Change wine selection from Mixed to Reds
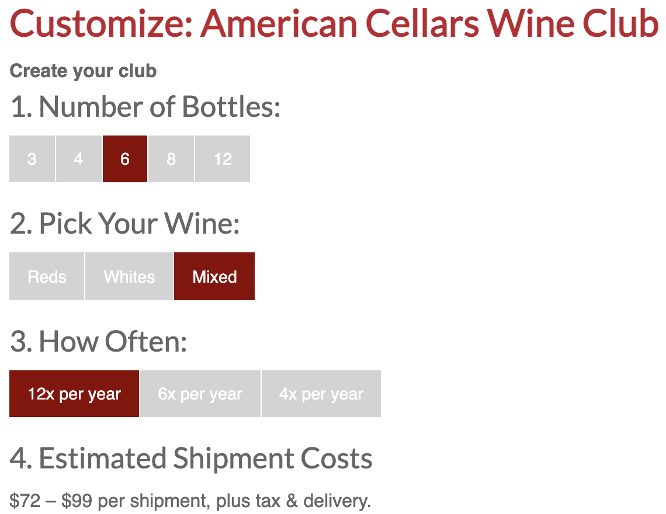Image resolution: width=666 pixels, height=514 pixels. [46, 276]
